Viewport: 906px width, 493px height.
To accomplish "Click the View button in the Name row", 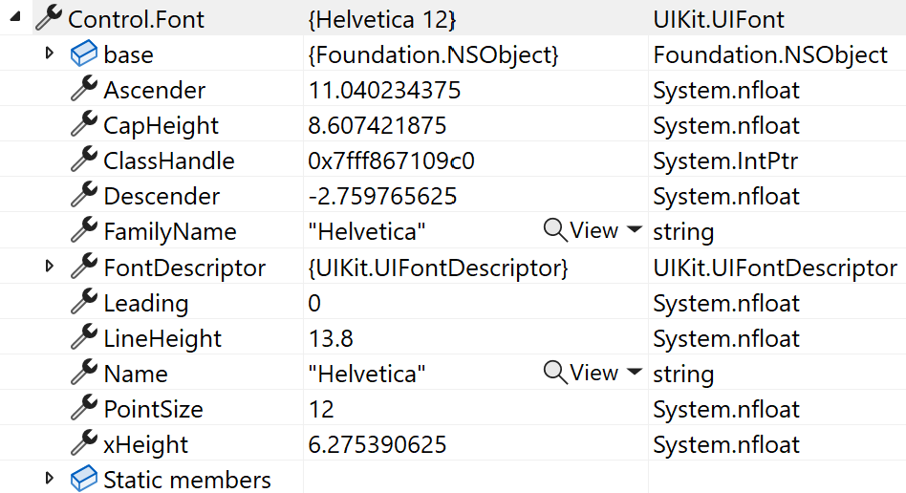I will click(x=593, y=373).
